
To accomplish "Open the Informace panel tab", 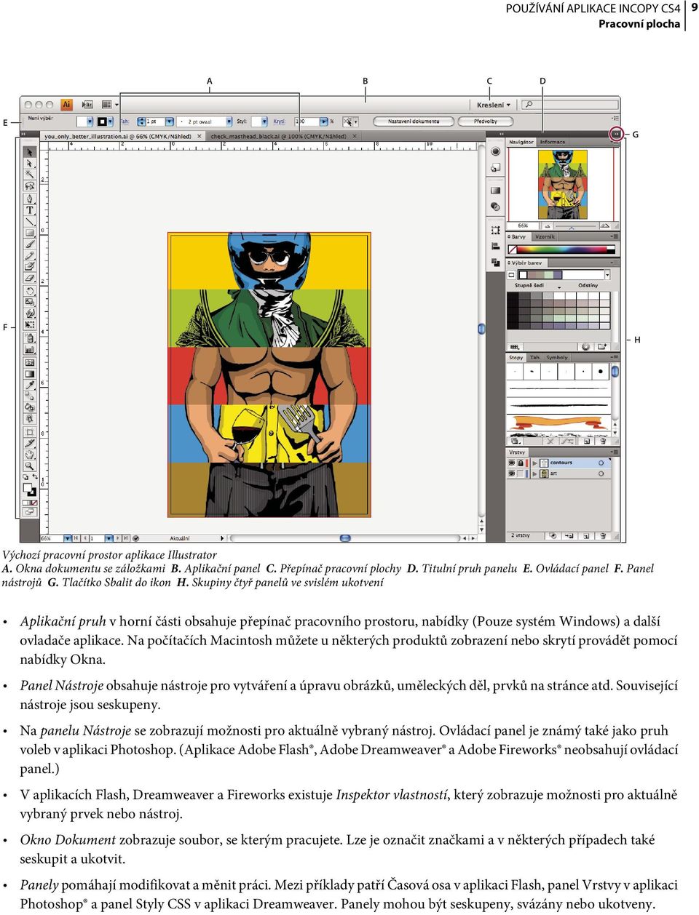I will 553,142.
